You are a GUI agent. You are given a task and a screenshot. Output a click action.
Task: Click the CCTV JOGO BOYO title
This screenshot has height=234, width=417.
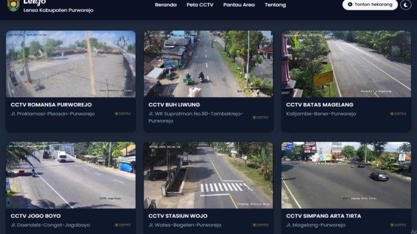[36, 216]
